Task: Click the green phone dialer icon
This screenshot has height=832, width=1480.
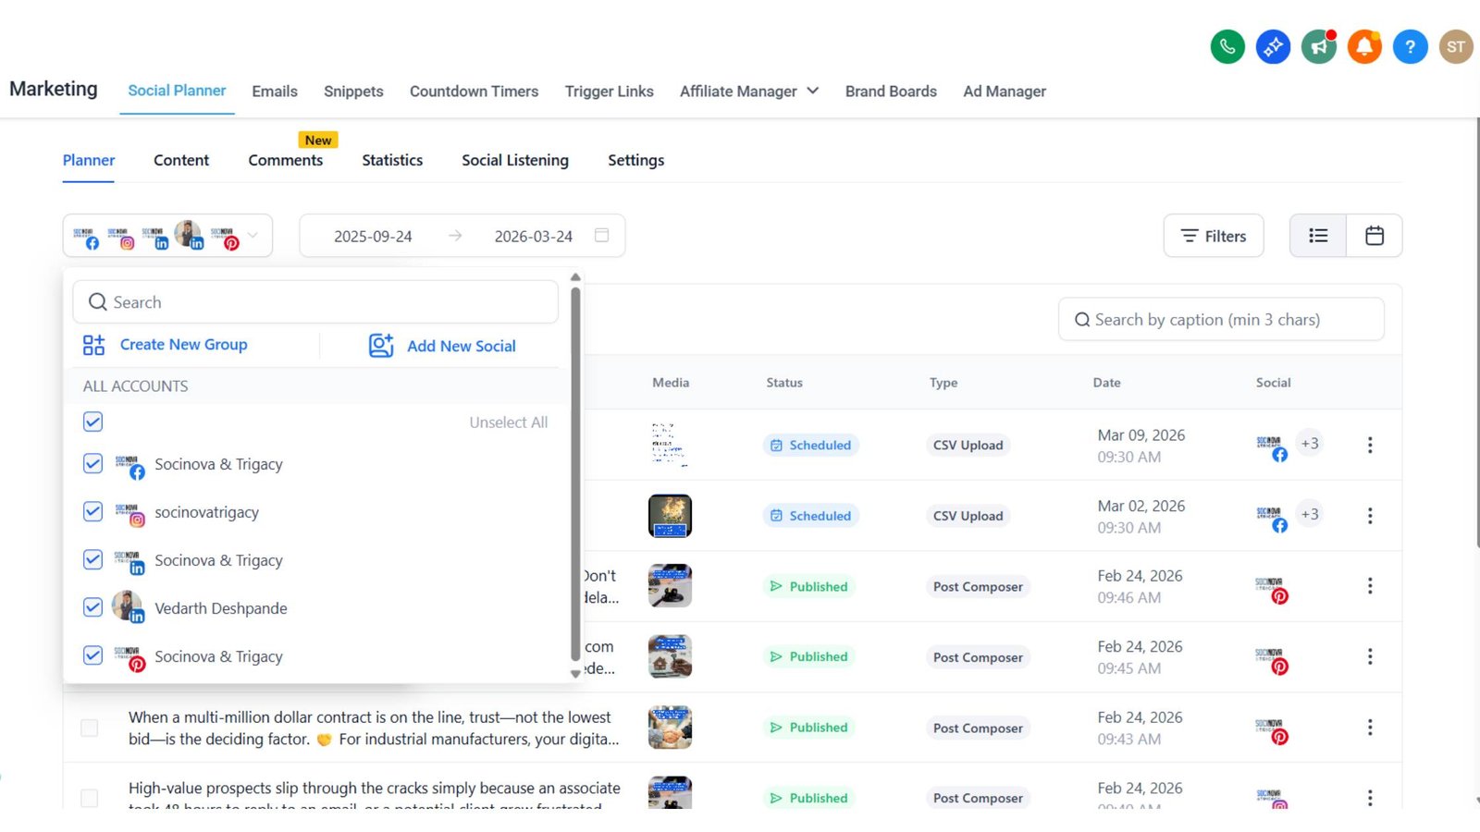Action: pos(1227,46)
